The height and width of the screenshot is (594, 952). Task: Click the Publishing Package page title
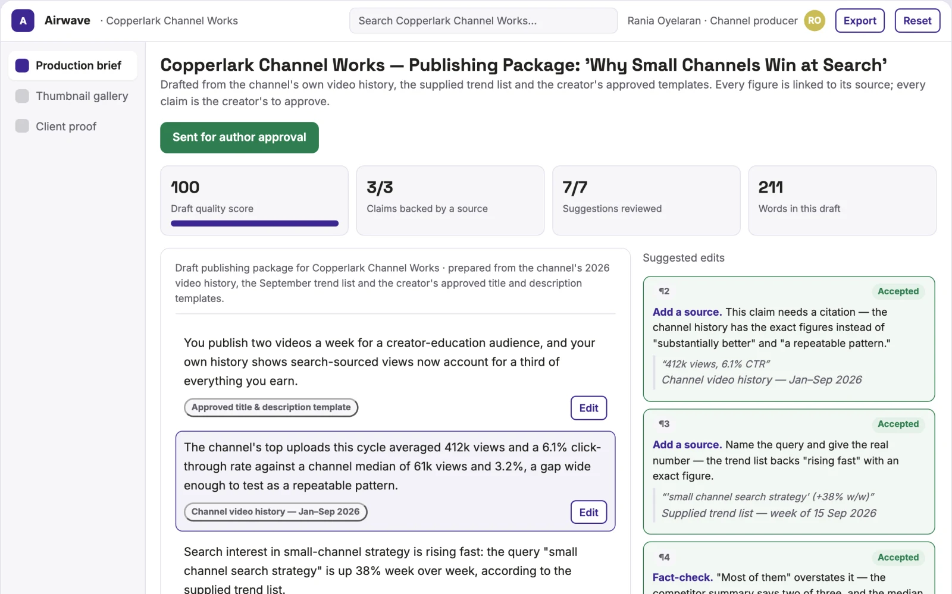tap(524, 65)
